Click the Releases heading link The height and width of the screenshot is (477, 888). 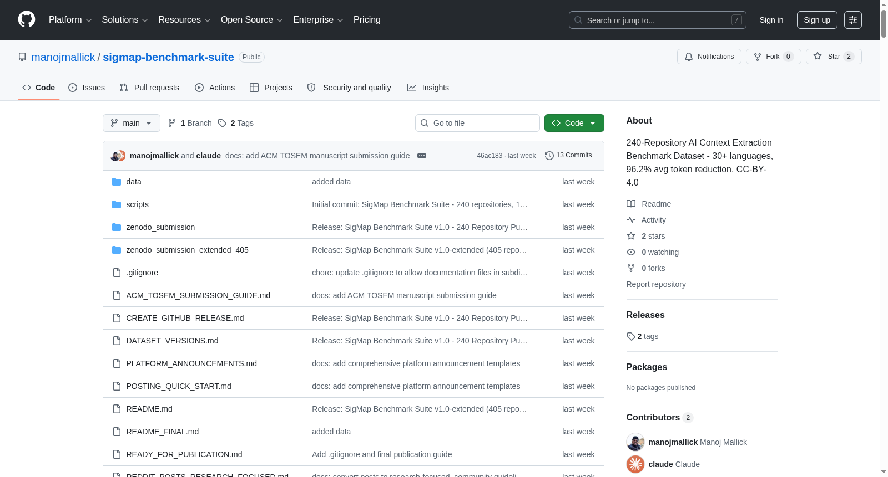[x=645, y=315]
